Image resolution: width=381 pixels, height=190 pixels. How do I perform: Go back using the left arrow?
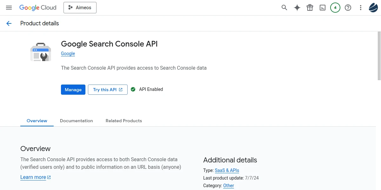[9, 23]
